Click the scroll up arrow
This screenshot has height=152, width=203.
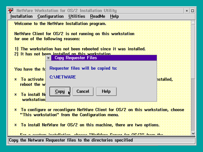click(x=193, y=23)
